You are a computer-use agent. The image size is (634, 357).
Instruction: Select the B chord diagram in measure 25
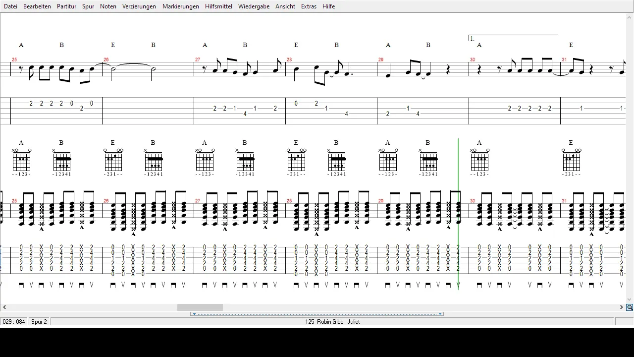(62, 162)
